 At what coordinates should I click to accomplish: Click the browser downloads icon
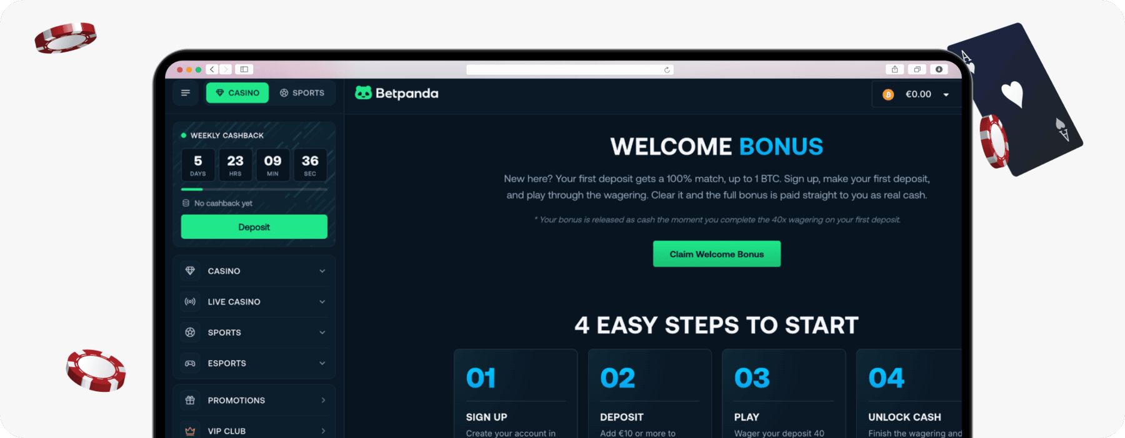[x=939, y=69]
